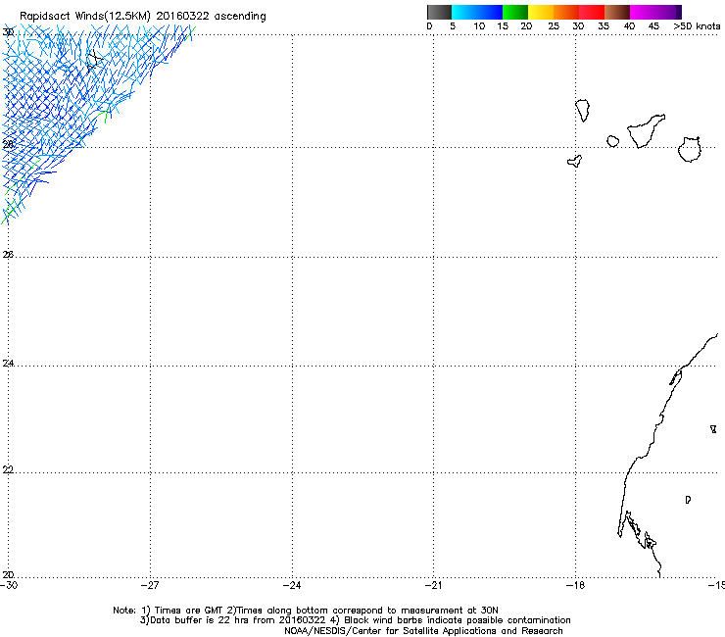This screenshot has height=637, width=725.
Task: Click the NOAA/NESDIS credit line
Action: [x=423, y=631]
